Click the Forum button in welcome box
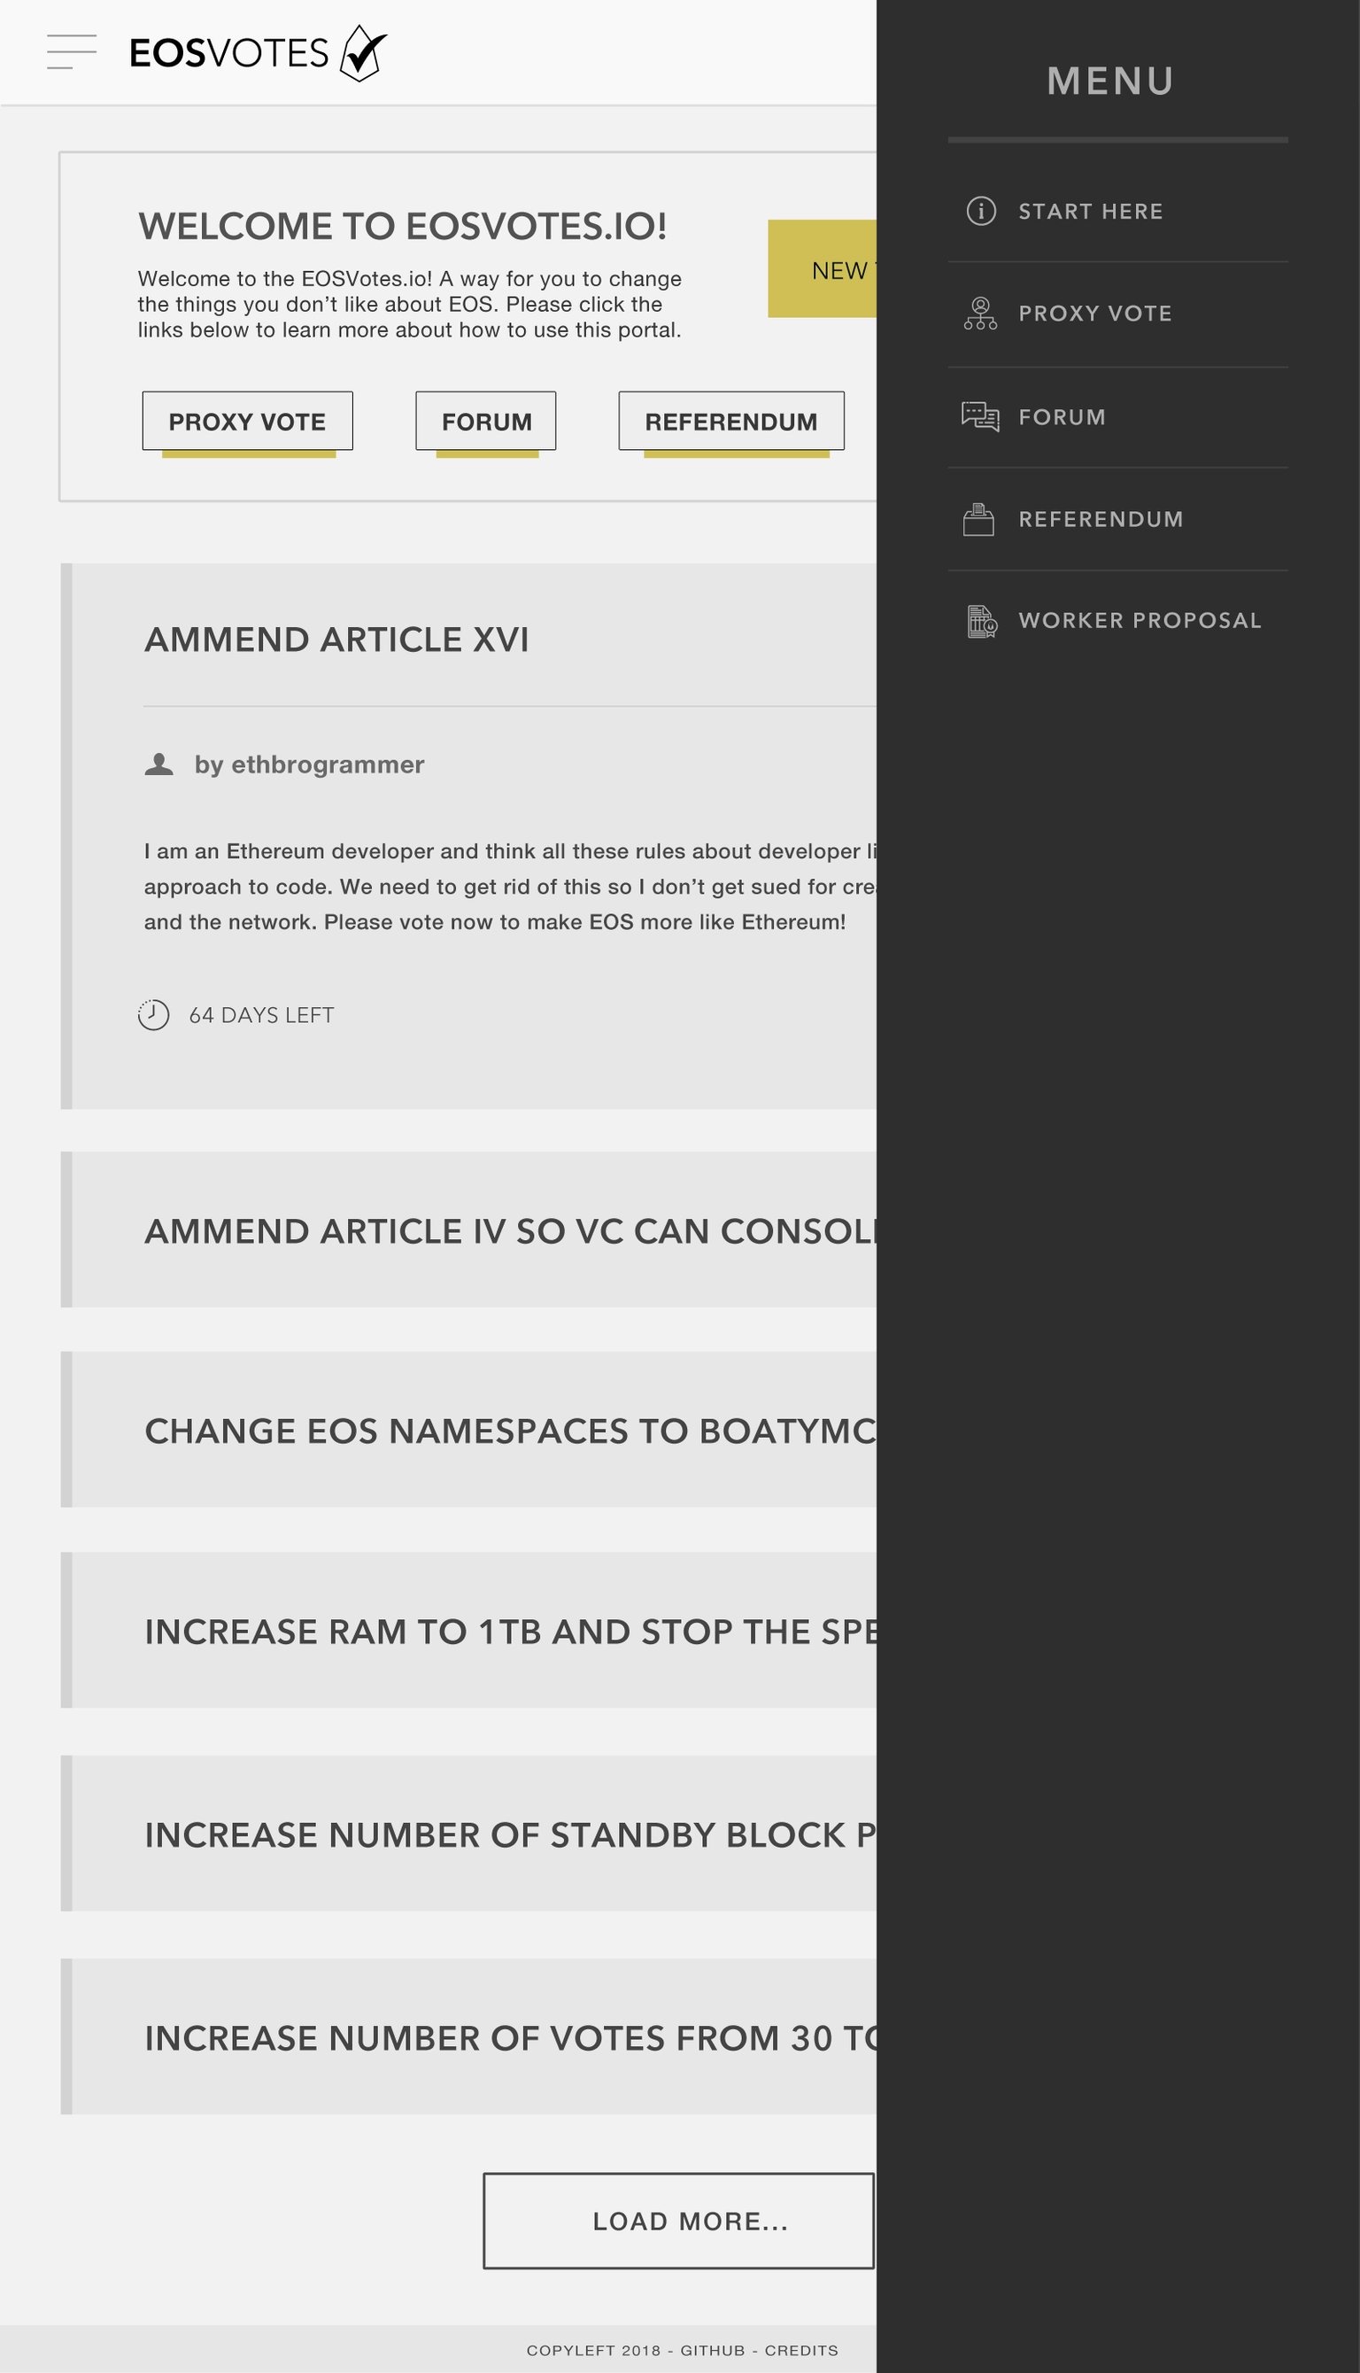 [486, 422]
